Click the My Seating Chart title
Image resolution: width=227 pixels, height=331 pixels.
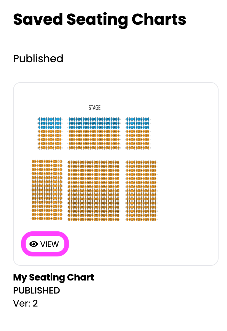click(54, 278)
